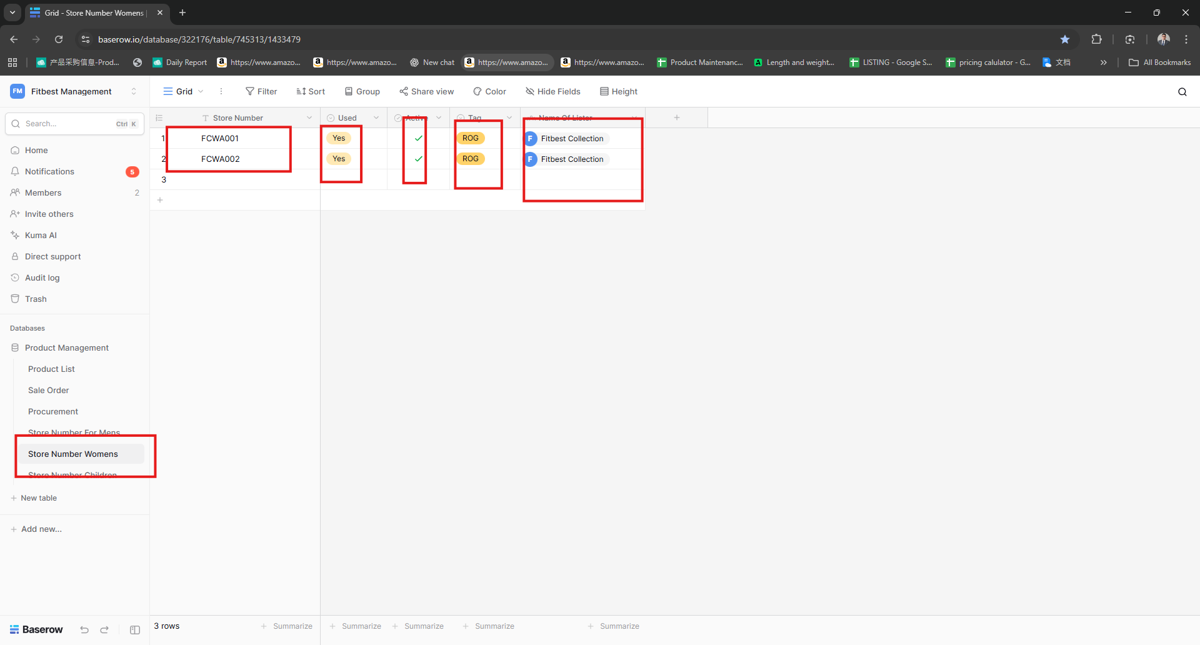Go to Audit log in sidebar
The image size is (1200, 645).
42,277
